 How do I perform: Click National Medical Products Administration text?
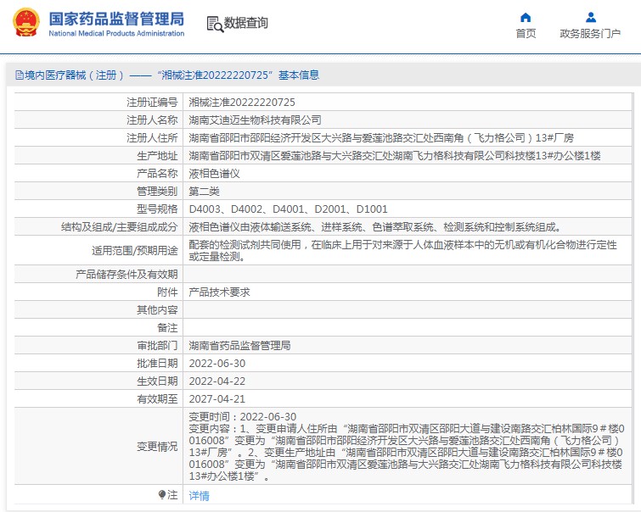tap(116, 33)
